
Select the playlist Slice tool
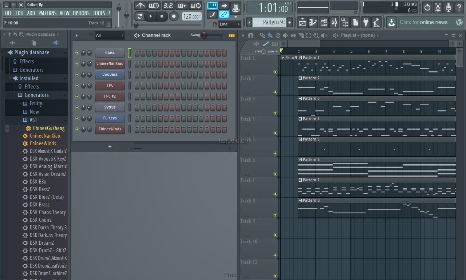[301, 35]
